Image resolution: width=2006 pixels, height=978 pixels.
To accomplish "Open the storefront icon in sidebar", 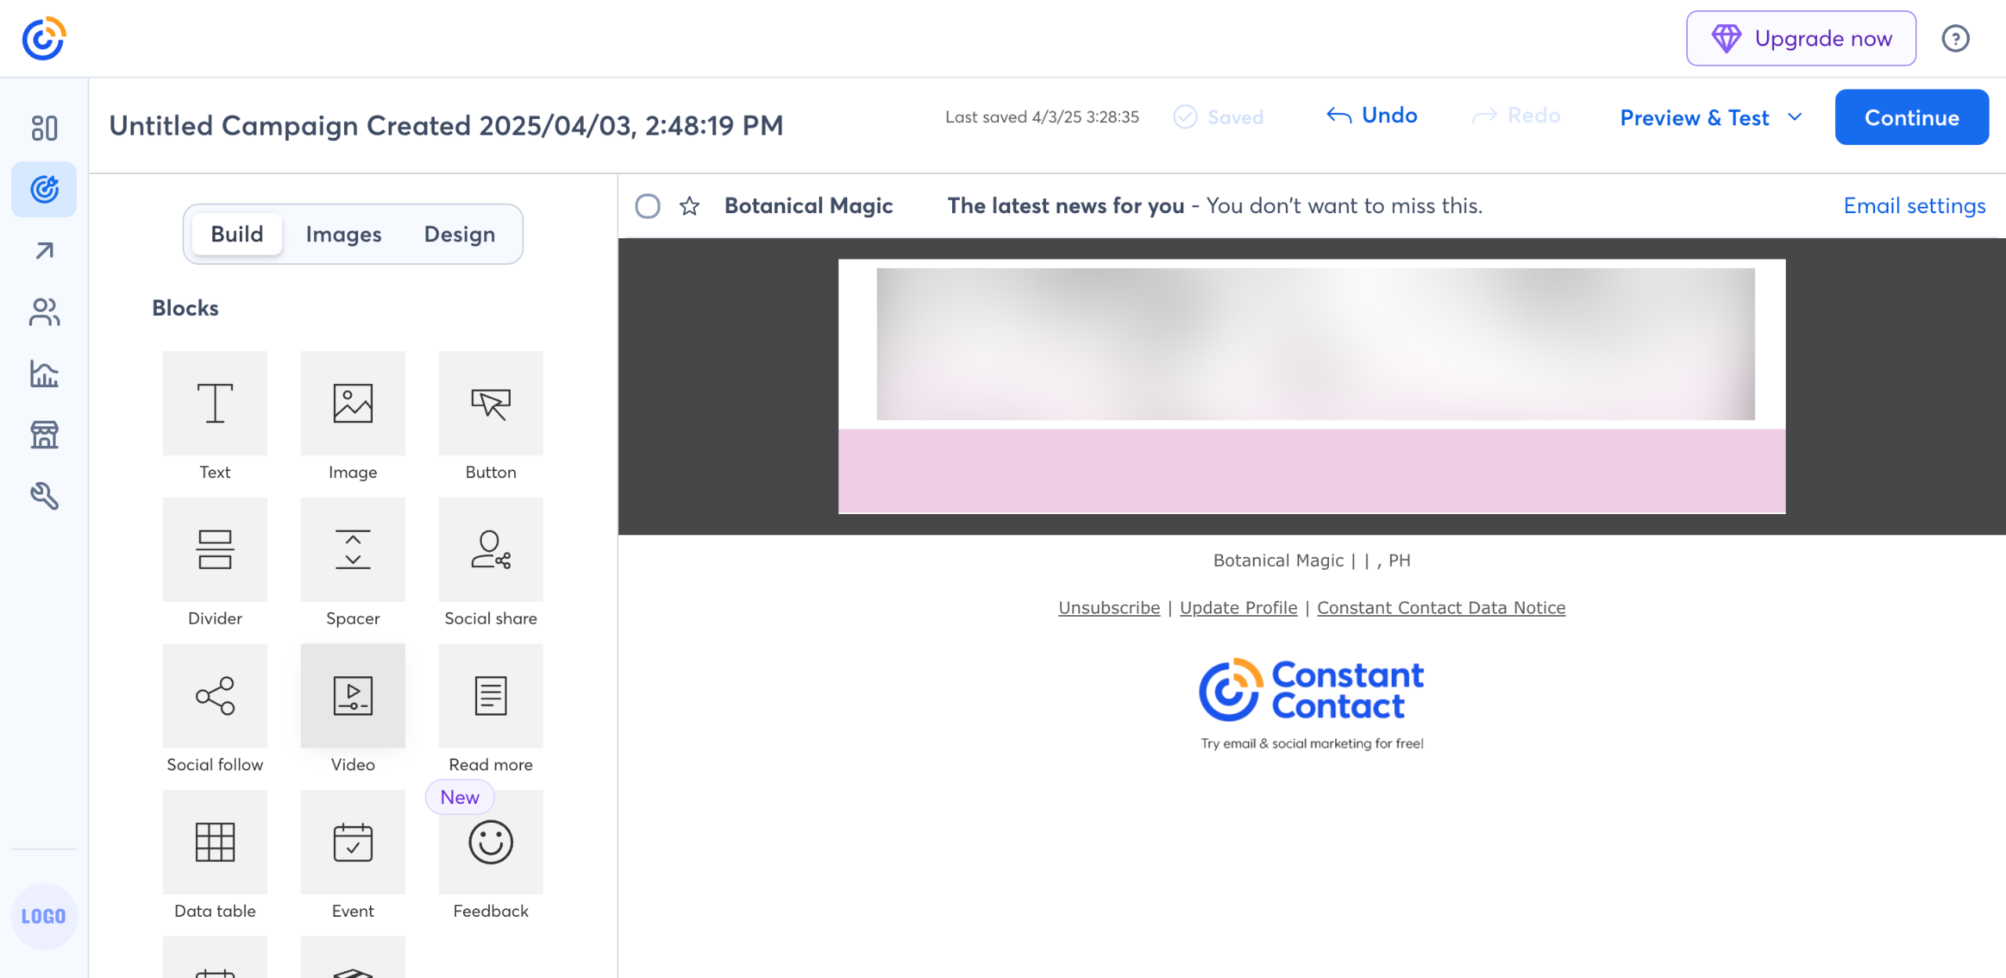I will tap(44, 434).
